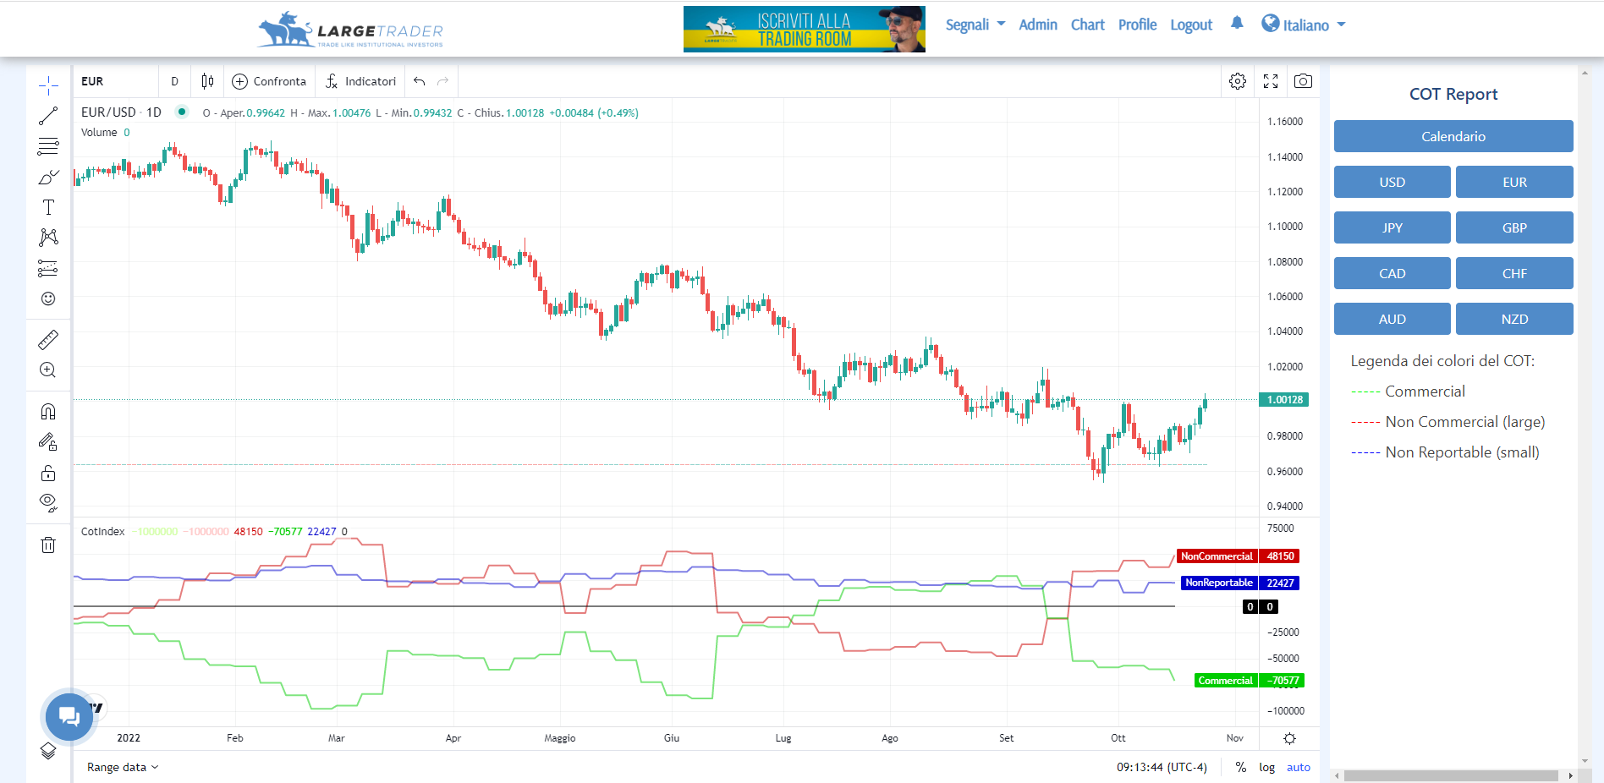The height and width of the screenshot is (783, 1604).
Task: Remove drawings with trash icon
Action: tap(48, 545)
